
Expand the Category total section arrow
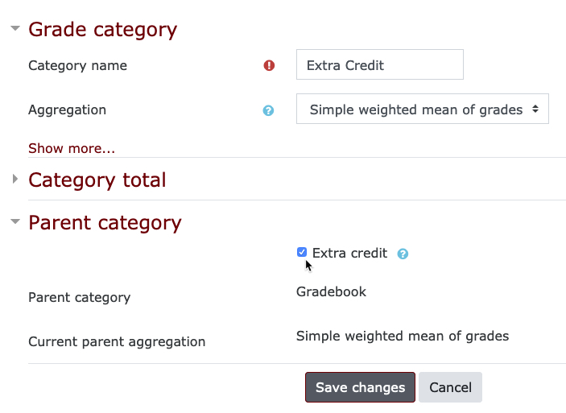(x=14, y=179)
